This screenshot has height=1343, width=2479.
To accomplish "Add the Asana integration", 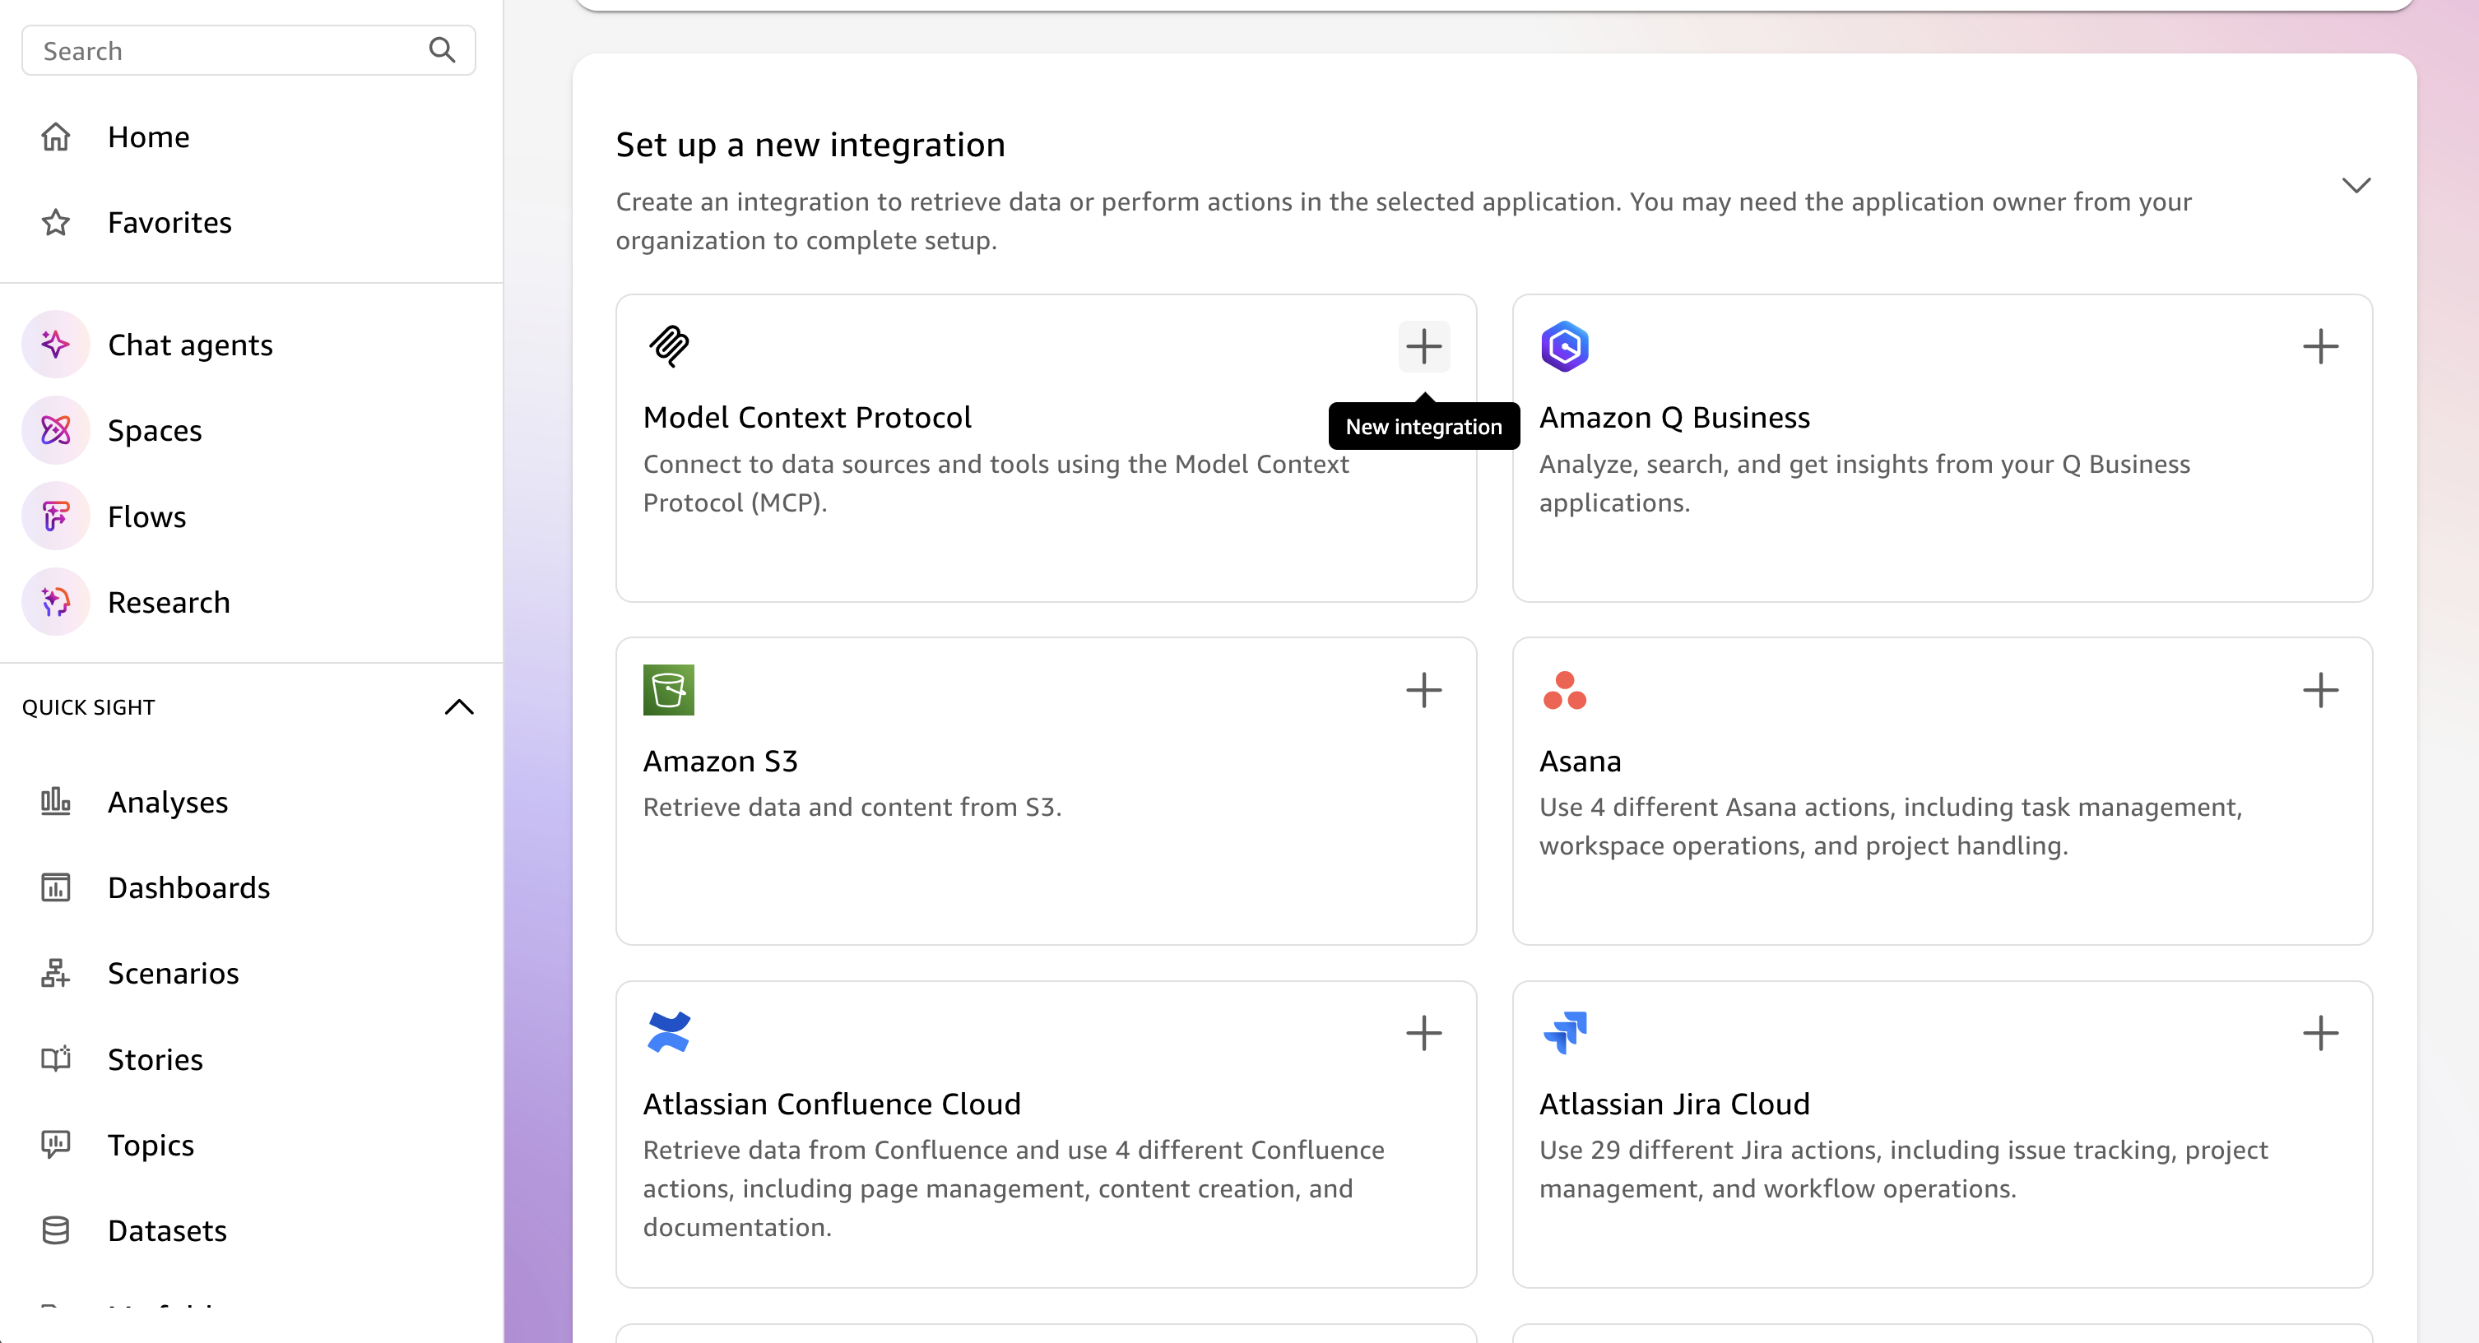I will coord(2321,690).
